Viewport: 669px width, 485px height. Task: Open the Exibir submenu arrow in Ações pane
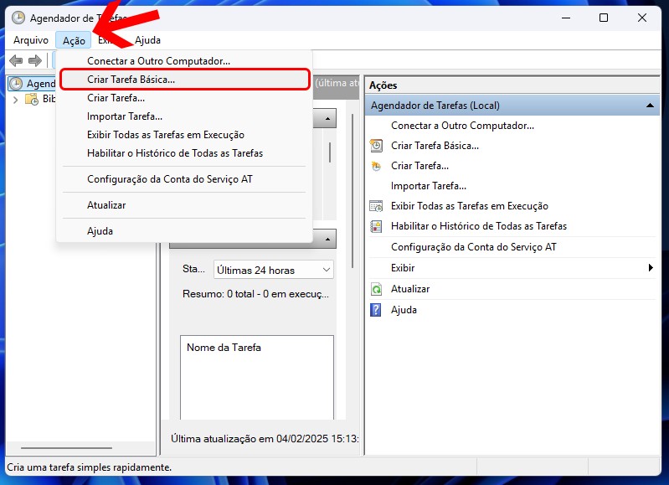coord(651,268)
